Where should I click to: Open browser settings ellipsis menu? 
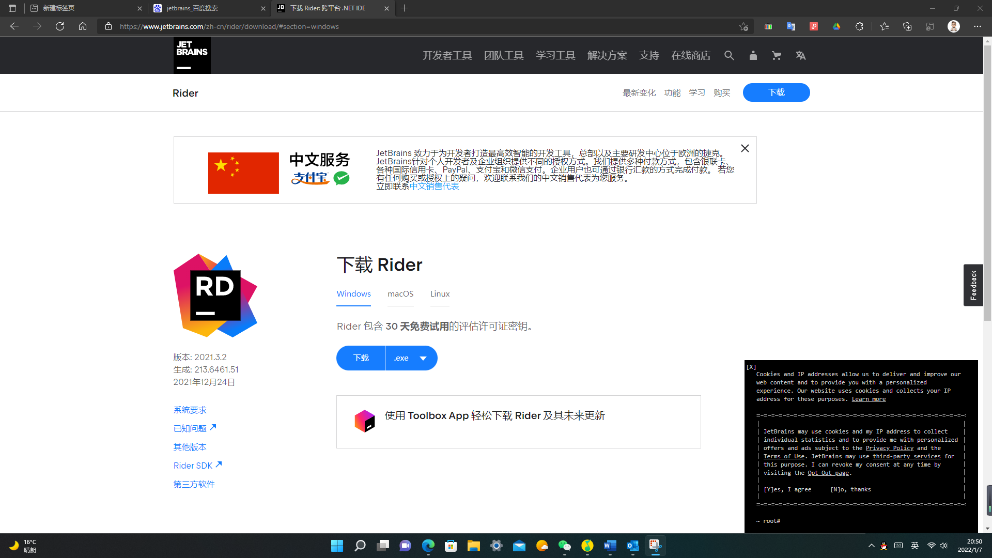point(977,26)
